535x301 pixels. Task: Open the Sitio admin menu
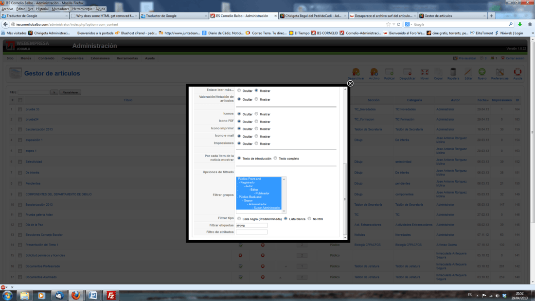(x=10, y=58)
